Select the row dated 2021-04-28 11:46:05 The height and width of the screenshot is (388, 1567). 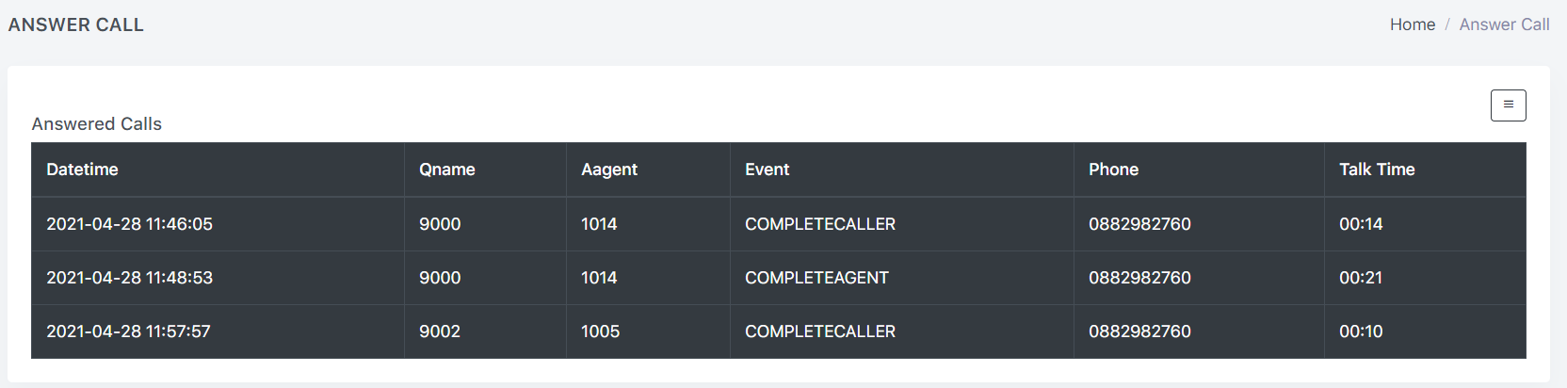coord(129,224)
